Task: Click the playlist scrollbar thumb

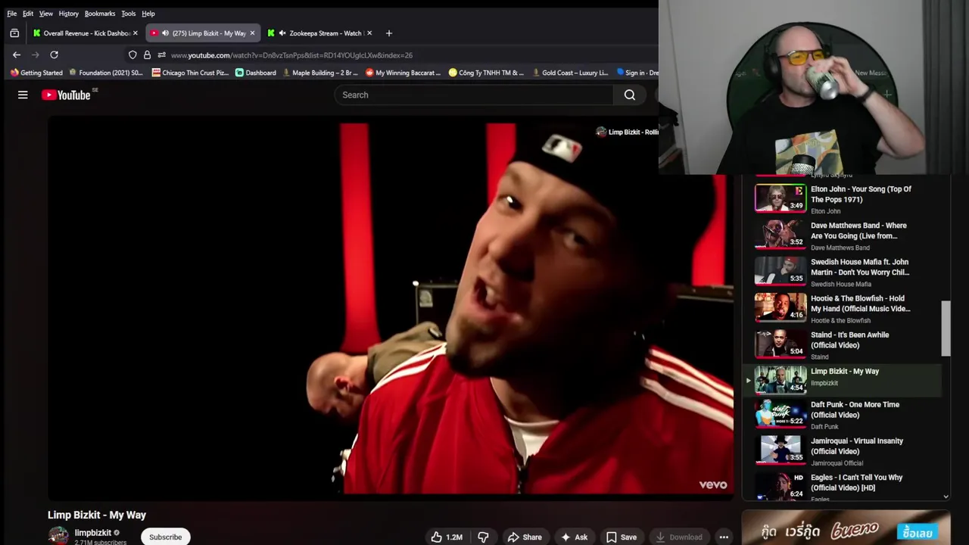Action: [946, 328]
